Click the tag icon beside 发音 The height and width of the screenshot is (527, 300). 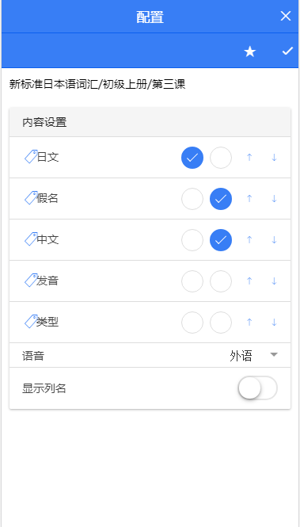click(x=31, y=281)
